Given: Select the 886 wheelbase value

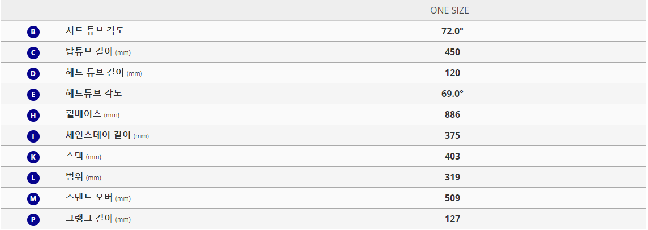Looking at the screenshot, I should pos(452,115).
